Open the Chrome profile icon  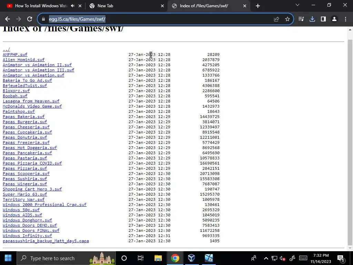coord(334,19)
